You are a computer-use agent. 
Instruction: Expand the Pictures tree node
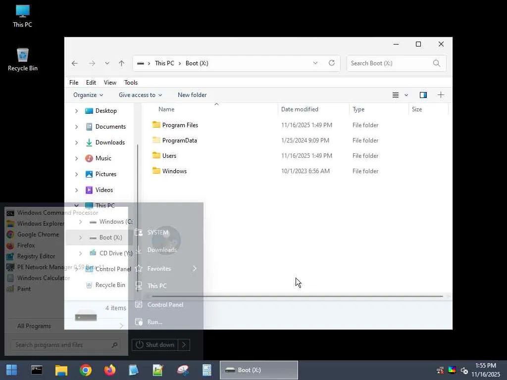pos(76,174)
